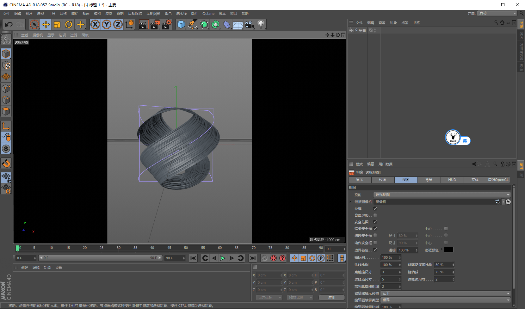Open the 界面 layout dropdown showing 启动
The height and width of the screenshot is (309, 525).
(x=497, y=13)
